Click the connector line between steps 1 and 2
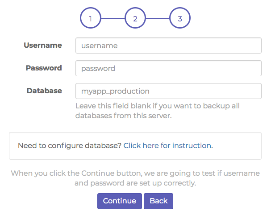This screenshot has height=219, width=271. click(x=113, y=18)
